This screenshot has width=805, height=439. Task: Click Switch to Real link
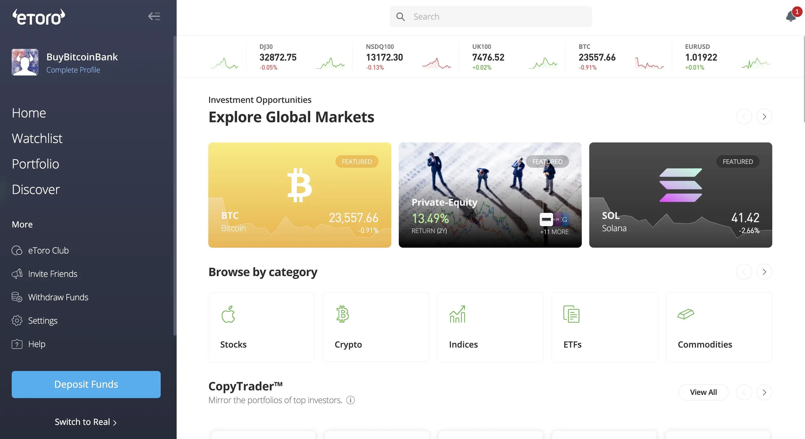click(x=86, y=422)
